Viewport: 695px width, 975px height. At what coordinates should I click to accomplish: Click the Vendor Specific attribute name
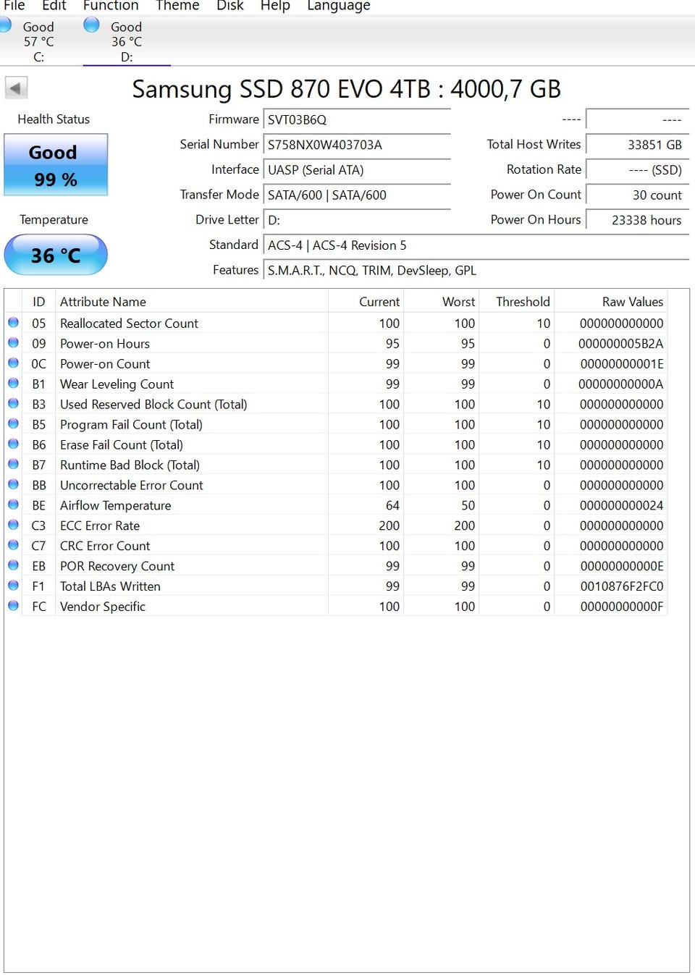103,607
